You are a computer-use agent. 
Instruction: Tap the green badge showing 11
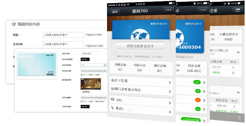(x=197, y=82)
